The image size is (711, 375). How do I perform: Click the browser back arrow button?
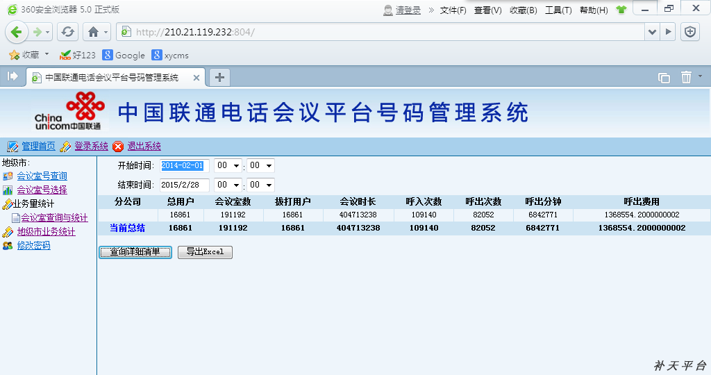(17, 32)
